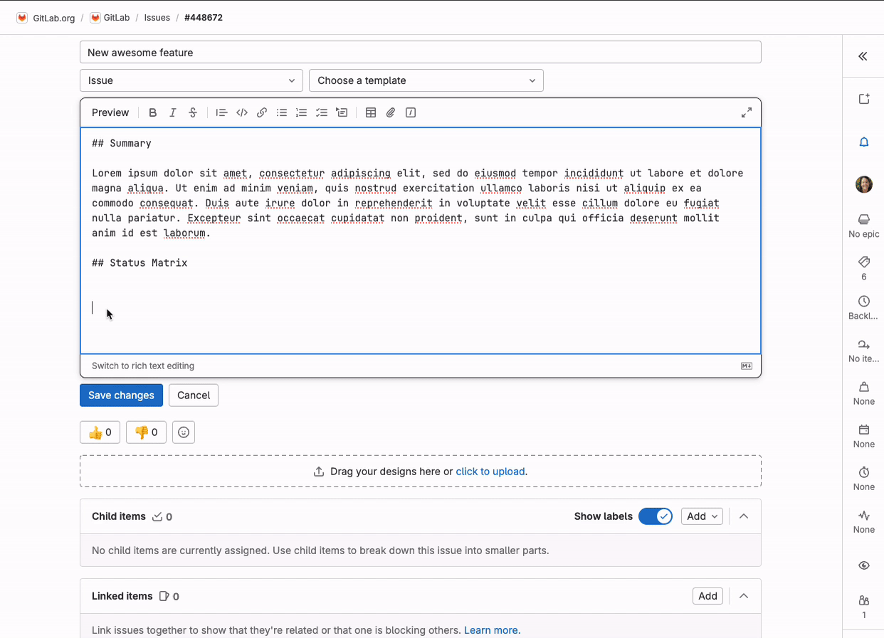Add a reaction with smiley icon
The height and width of the screenshot is (638, 884).
click(x=184, y=432)
